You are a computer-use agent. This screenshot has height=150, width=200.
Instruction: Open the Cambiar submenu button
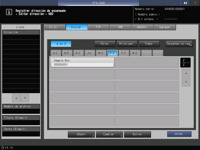(109, 134)
